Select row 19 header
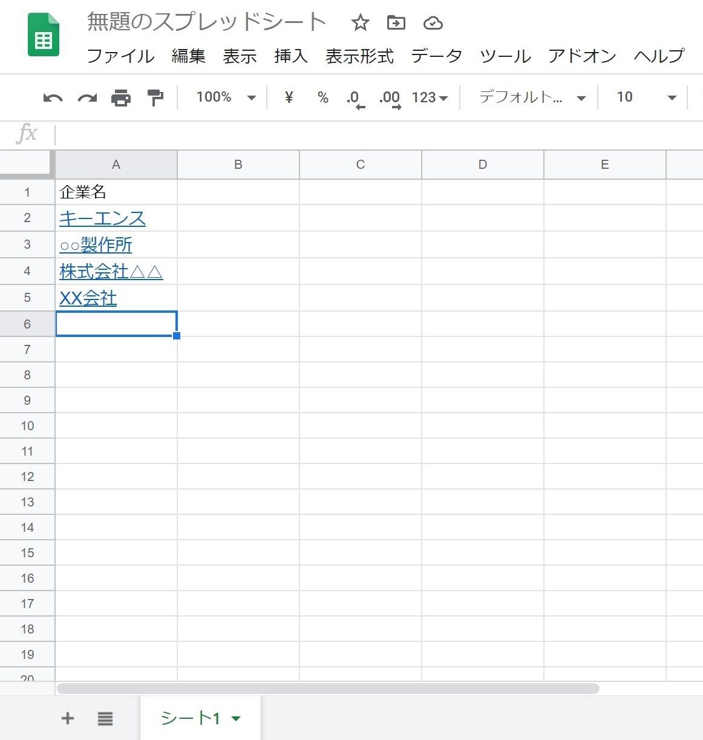The image size is (703, 740). click(27, 655)
